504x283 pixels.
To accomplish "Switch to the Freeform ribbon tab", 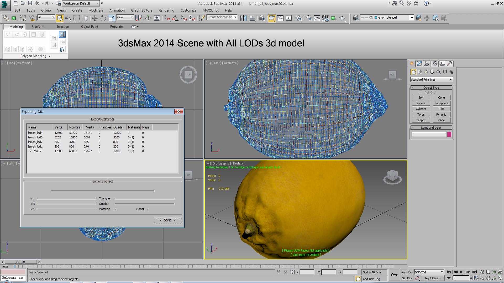I will 38,27.
